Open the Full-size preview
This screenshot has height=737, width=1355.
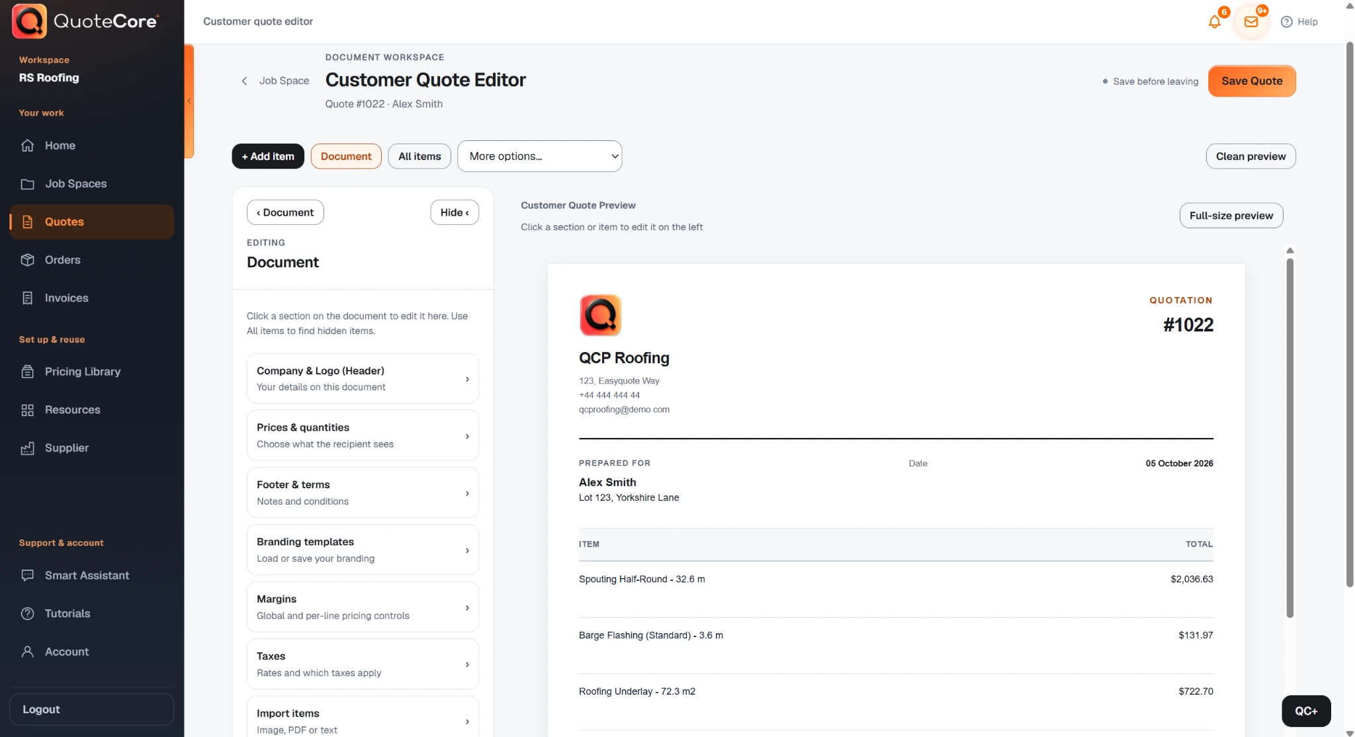(x=1231, y=216)
